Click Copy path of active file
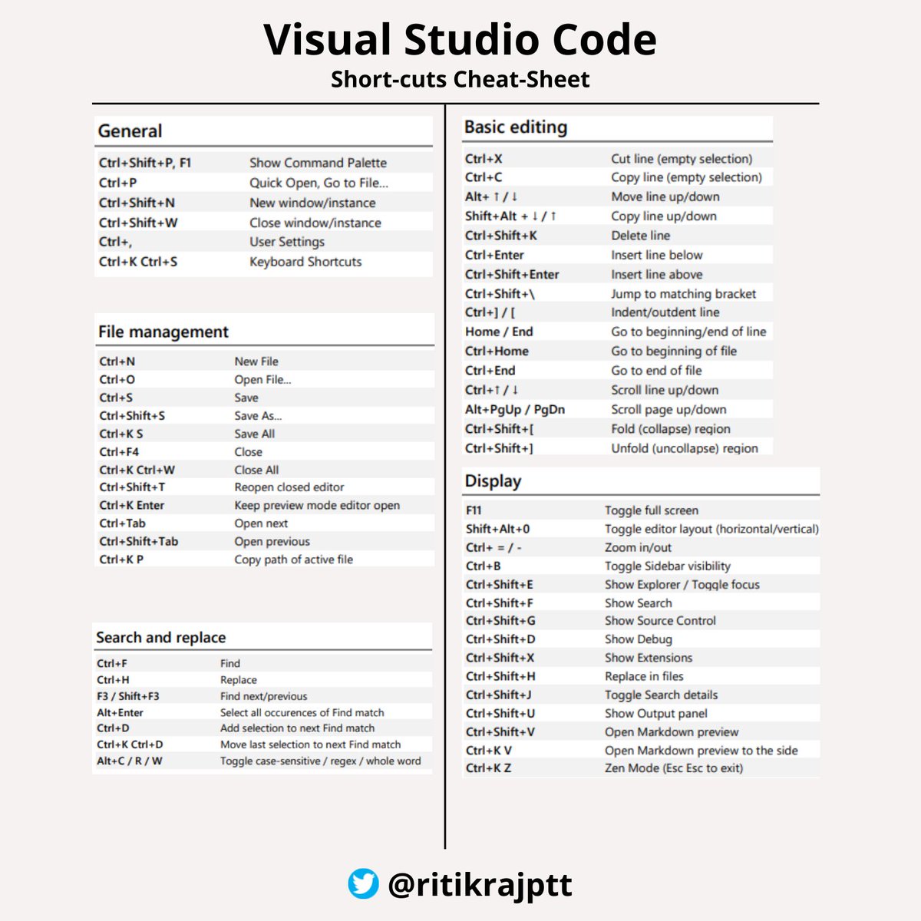This screenshot has width=921, height=921. click(x=294, y=560)
